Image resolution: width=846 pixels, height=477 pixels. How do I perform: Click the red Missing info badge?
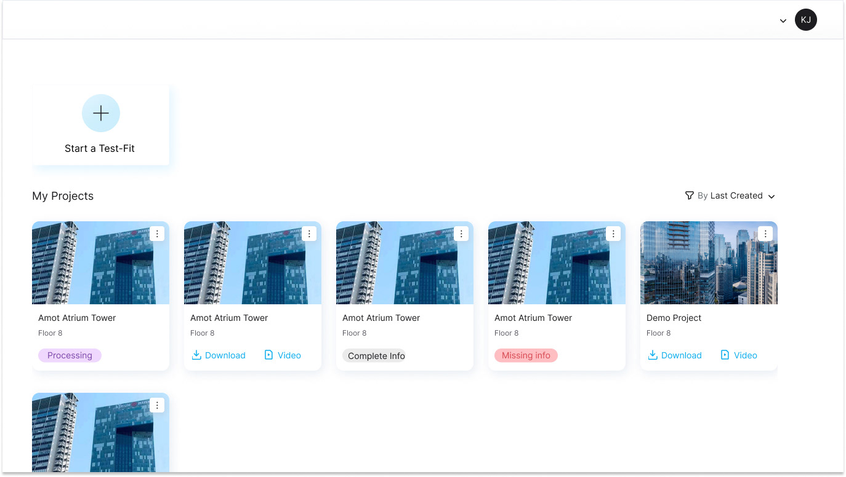[x=526, y=355]
